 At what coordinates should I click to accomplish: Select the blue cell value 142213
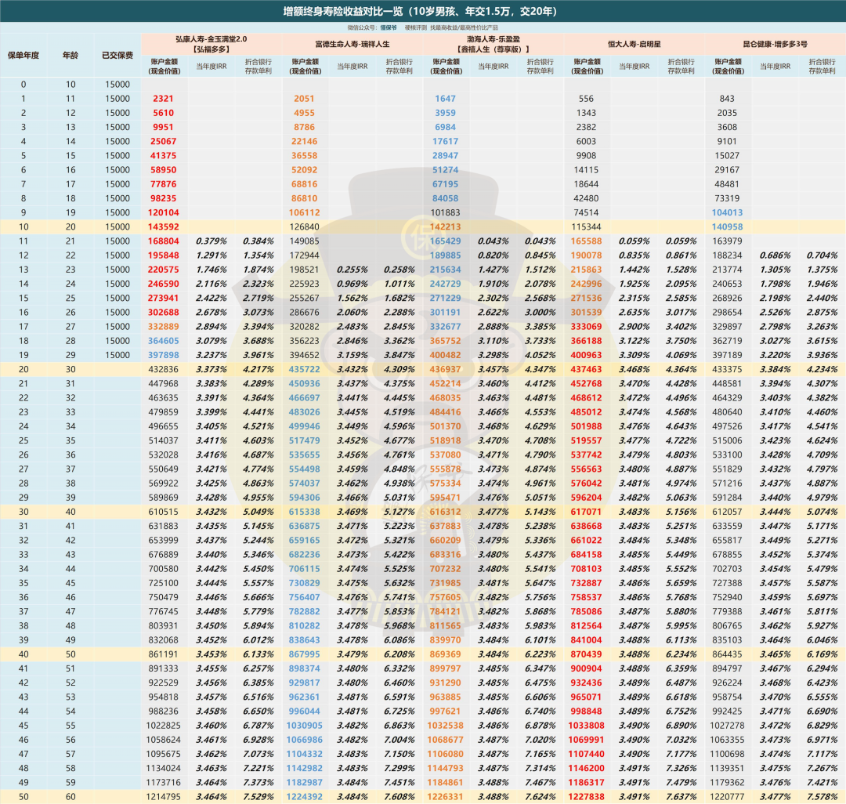click(x=446, y=227)
